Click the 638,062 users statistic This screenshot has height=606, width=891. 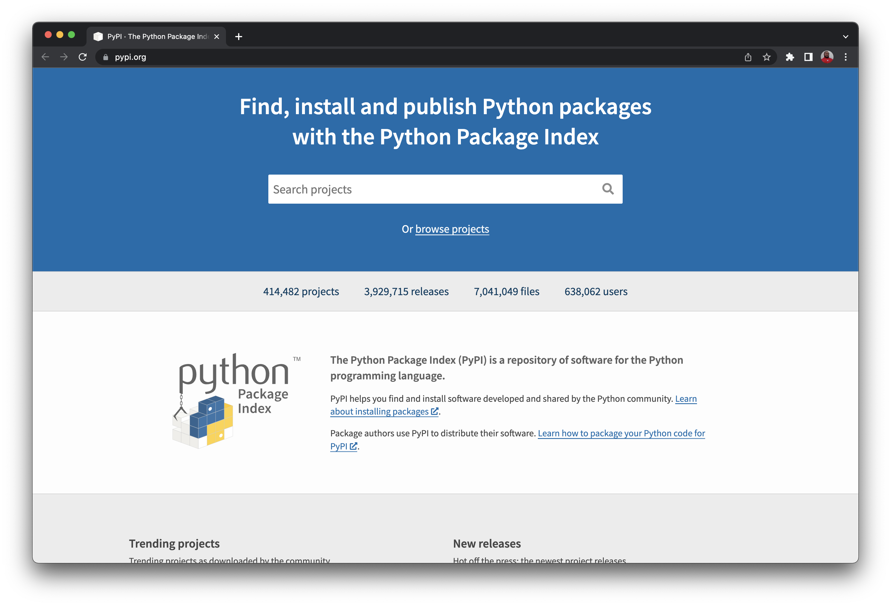click(596, 291)
